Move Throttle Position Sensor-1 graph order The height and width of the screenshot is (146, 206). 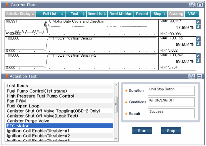coord(198,44)
